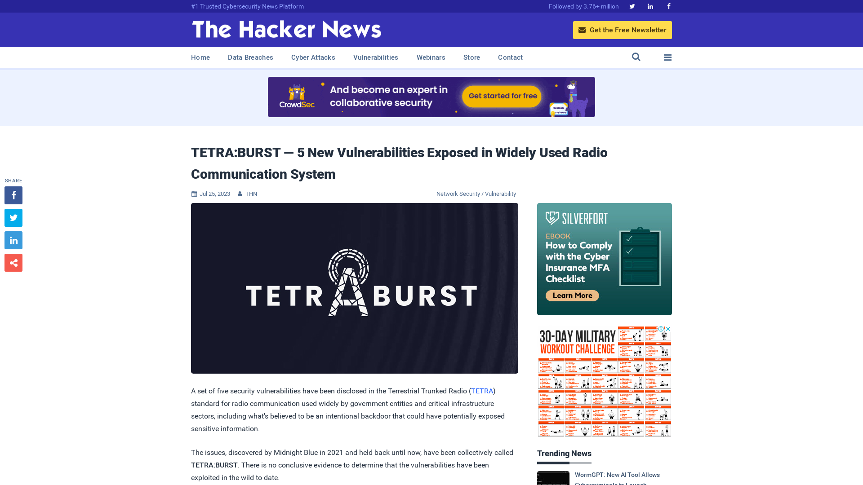The image size is (863, 485).
Task: Click the Webinars tab in navigation
Action: [431, 57]
